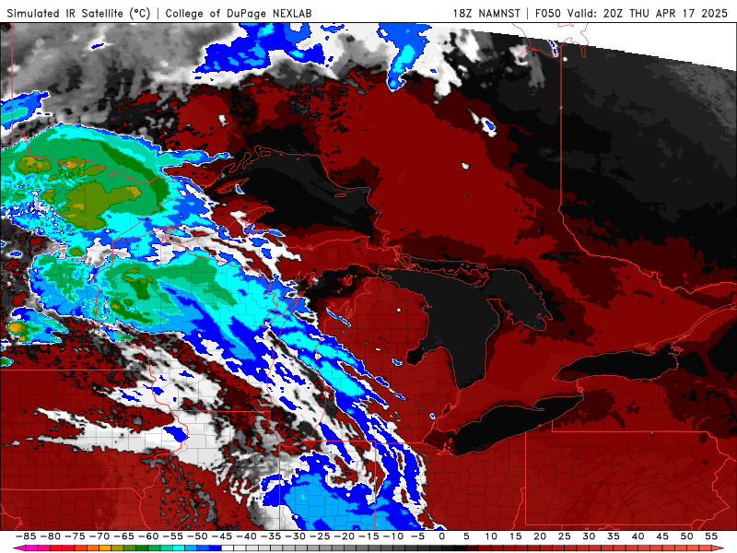Viewport: 737px width, 553px height.
Task: Click the -70 label on the color scale
Action: [99, 536]
